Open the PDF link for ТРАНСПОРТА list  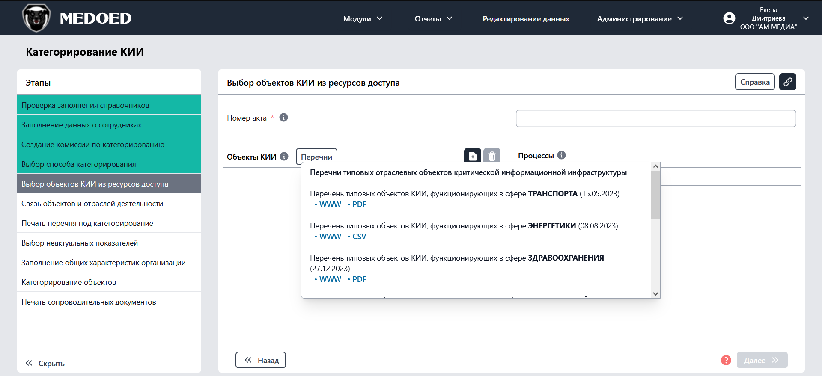359,204
